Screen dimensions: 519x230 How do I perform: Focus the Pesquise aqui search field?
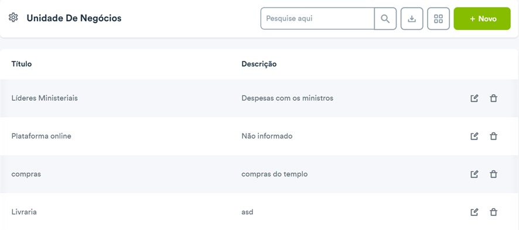coord(317,19)
